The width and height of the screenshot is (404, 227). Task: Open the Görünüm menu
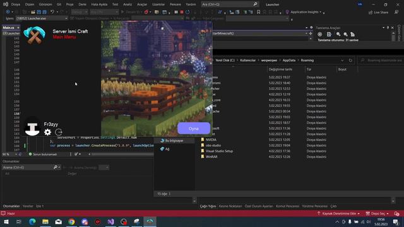coord(45,4)
